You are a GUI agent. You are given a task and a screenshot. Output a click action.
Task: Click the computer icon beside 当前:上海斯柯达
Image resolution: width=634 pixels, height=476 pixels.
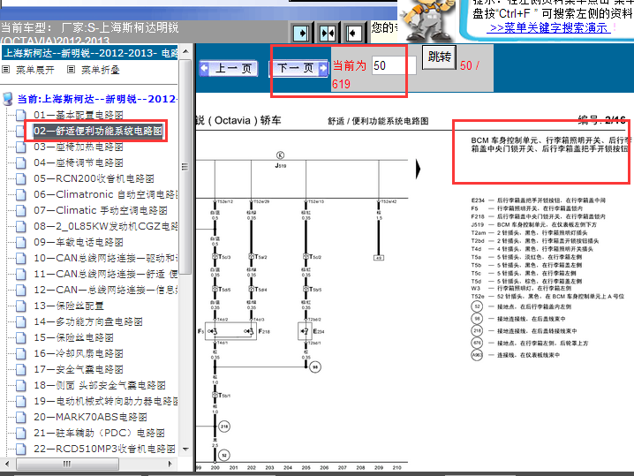8,99
